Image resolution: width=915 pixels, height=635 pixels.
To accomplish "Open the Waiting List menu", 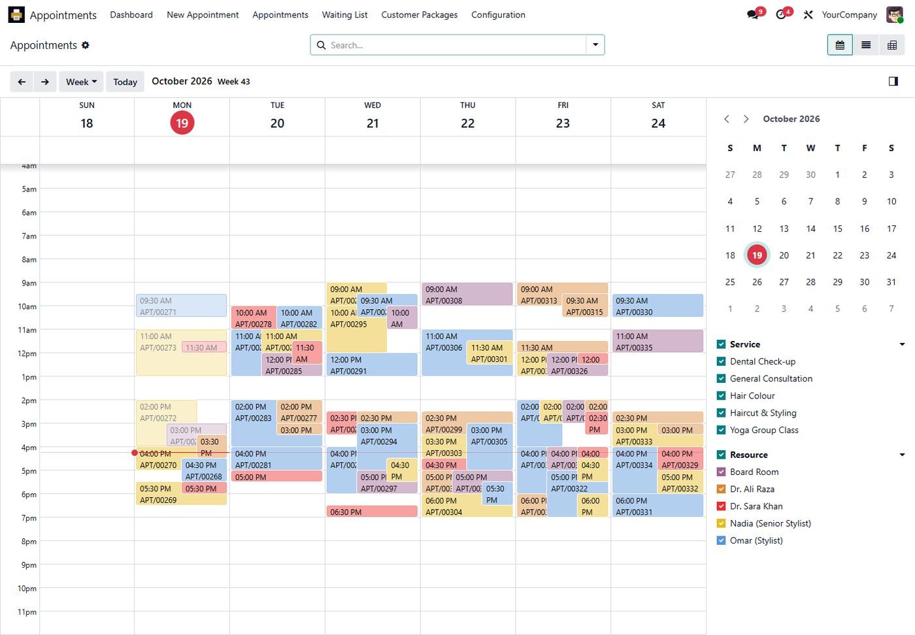I will click(x=344, y=14).
